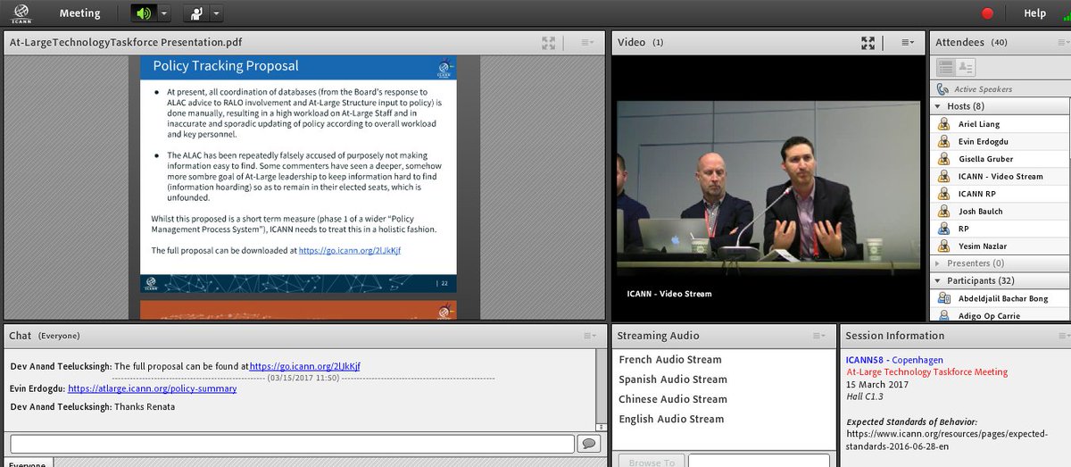Open Streaming Audio pod options menu

click(x=819, y=336)
